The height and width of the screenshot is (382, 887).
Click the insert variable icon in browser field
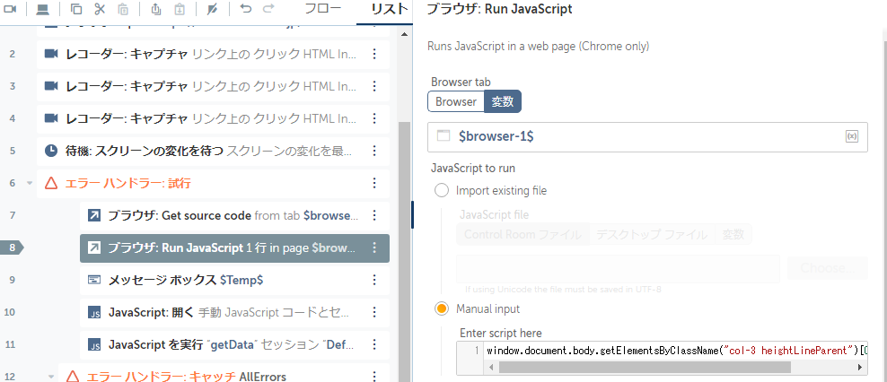pos(851,136)
